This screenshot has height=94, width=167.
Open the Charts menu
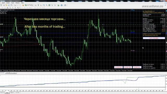[x=8, y=3]
